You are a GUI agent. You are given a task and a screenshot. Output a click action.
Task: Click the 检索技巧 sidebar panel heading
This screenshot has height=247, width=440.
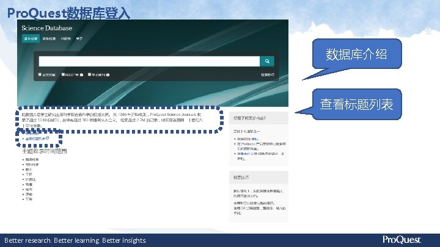(241, 177)
